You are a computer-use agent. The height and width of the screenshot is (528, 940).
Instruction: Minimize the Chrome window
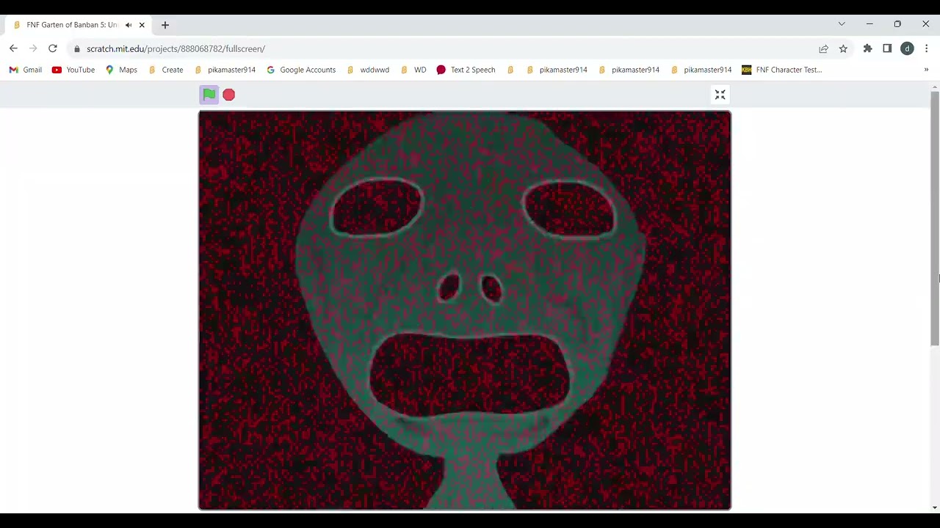[869, 24]
